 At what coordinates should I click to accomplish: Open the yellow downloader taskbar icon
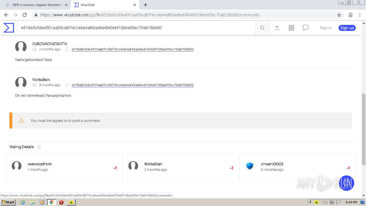click(71, 202)
